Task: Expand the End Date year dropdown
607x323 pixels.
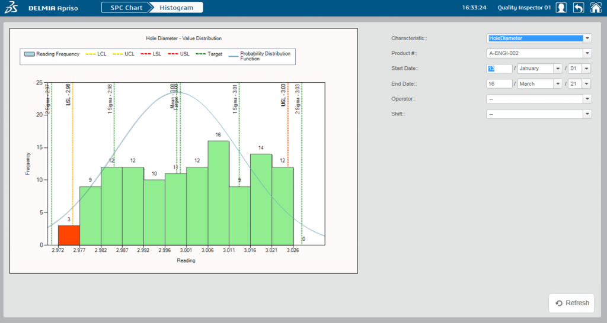Action: 586,84
